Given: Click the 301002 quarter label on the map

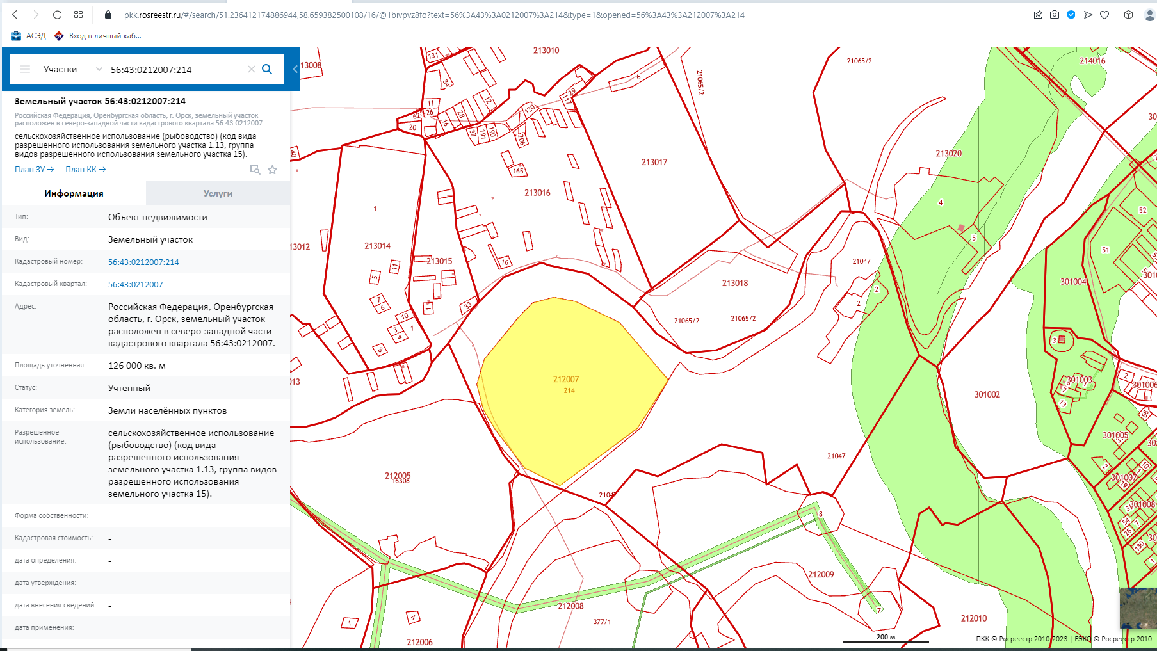Looking at the screenshot, I should (987, 394).
